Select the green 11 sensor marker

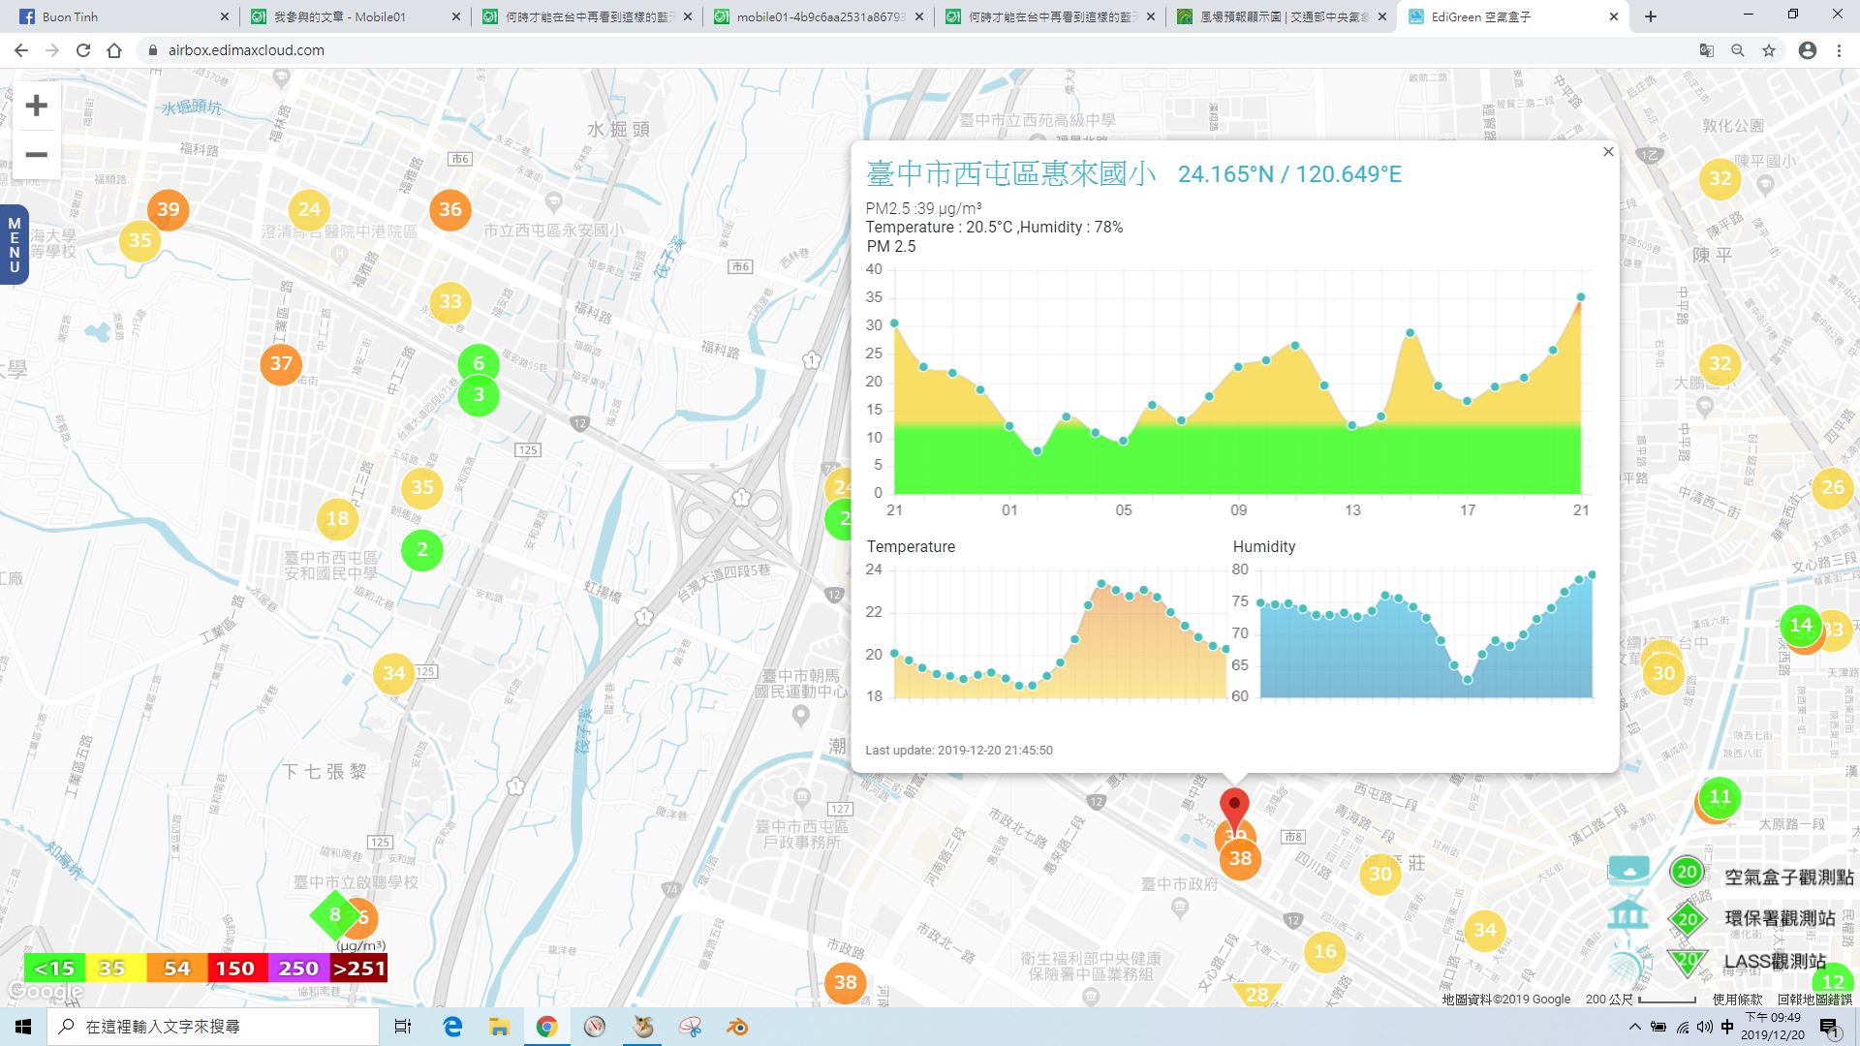1720,797
